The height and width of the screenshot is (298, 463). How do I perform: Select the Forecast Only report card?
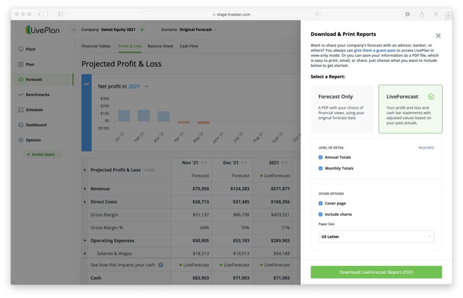tap(342, 109)
